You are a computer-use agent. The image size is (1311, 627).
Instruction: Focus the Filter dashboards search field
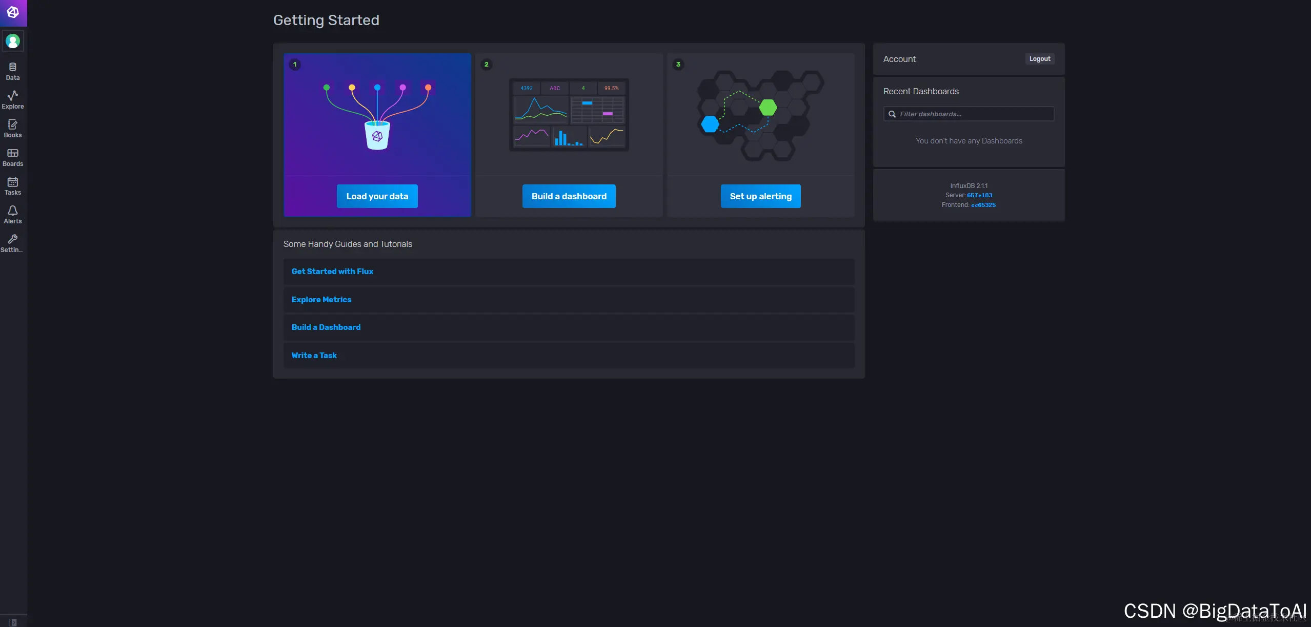coord(974,114)
